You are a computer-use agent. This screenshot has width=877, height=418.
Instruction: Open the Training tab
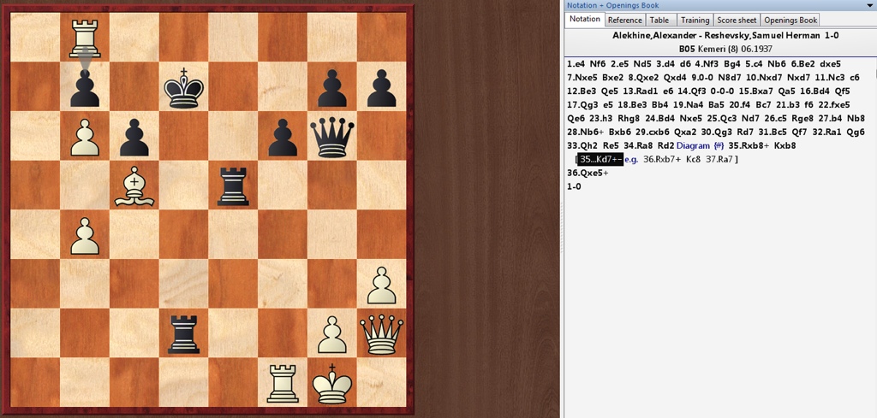(x=695, y=20)
